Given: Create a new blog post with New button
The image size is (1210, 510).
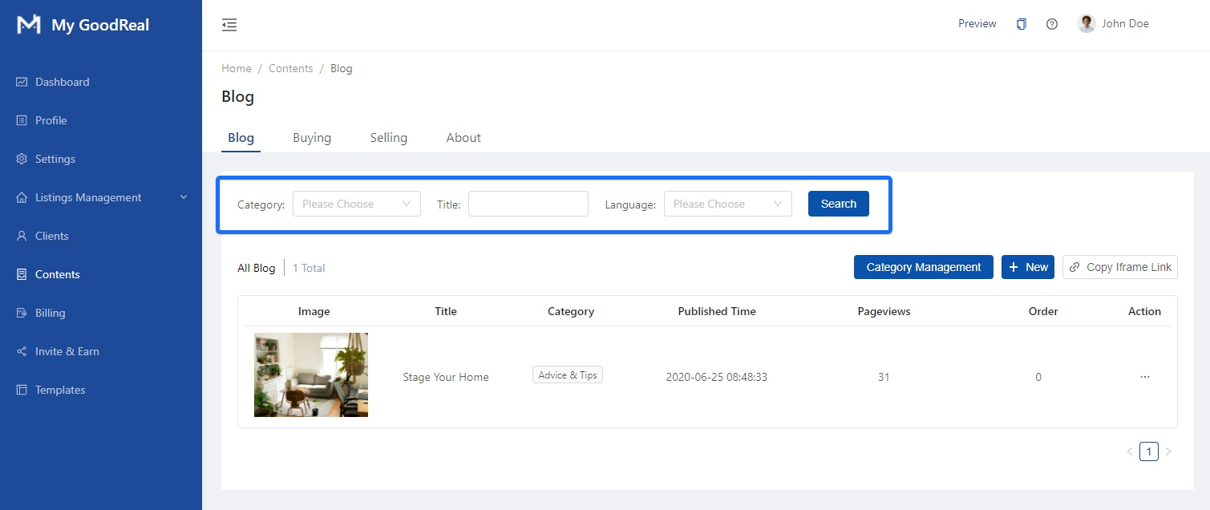Looking at the screenshot, I should [1027, 267].
